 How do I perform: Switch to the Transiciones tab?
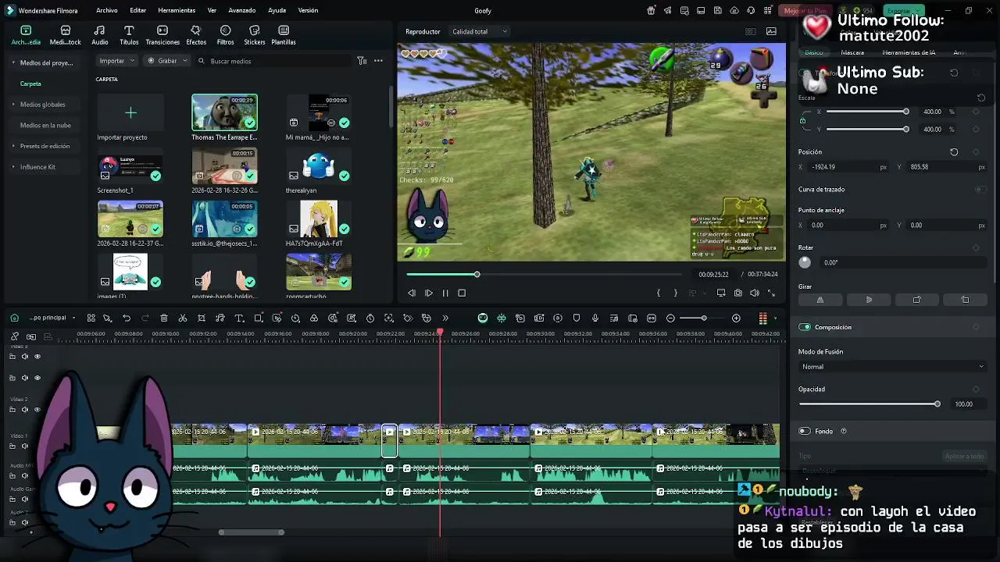coord(162,35)
